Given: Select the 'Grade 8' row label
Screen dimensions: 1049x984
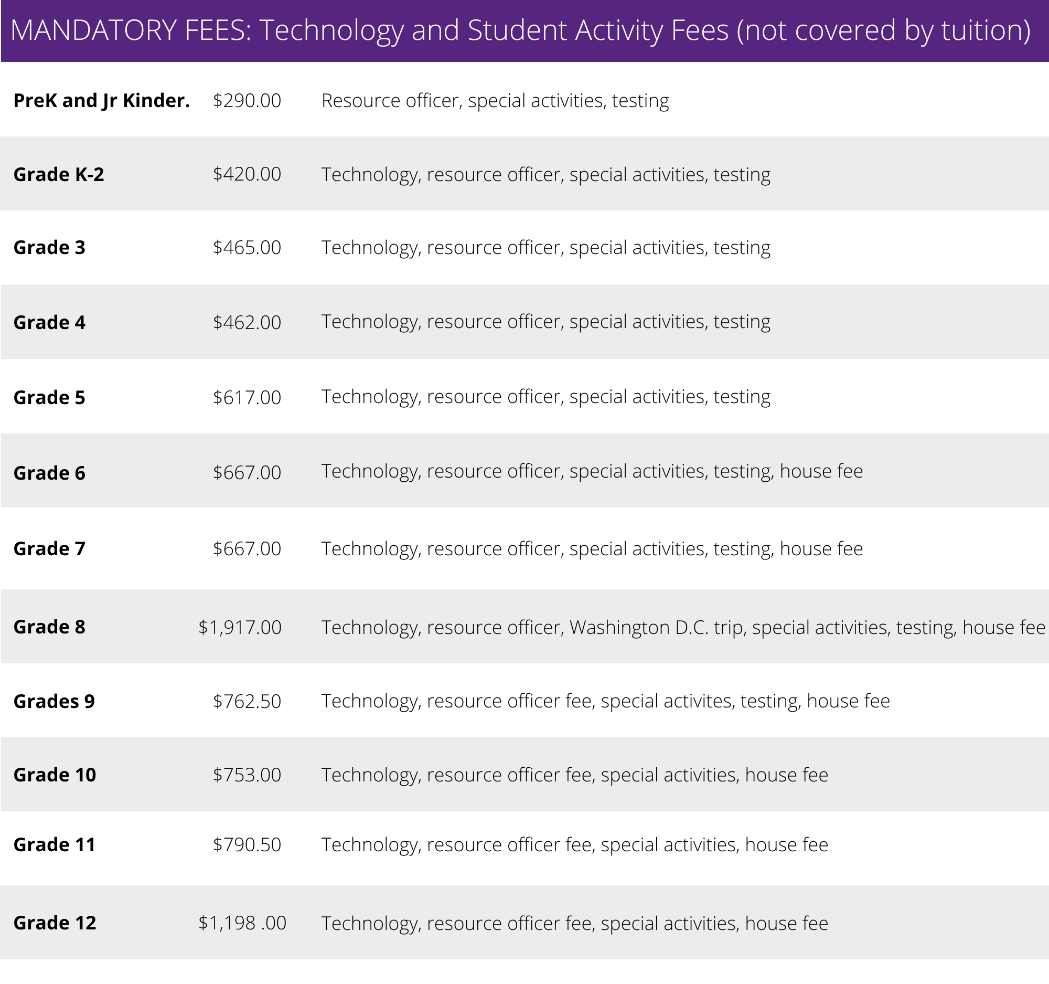Looking at the screenshot, I should [x=49, y=627].
